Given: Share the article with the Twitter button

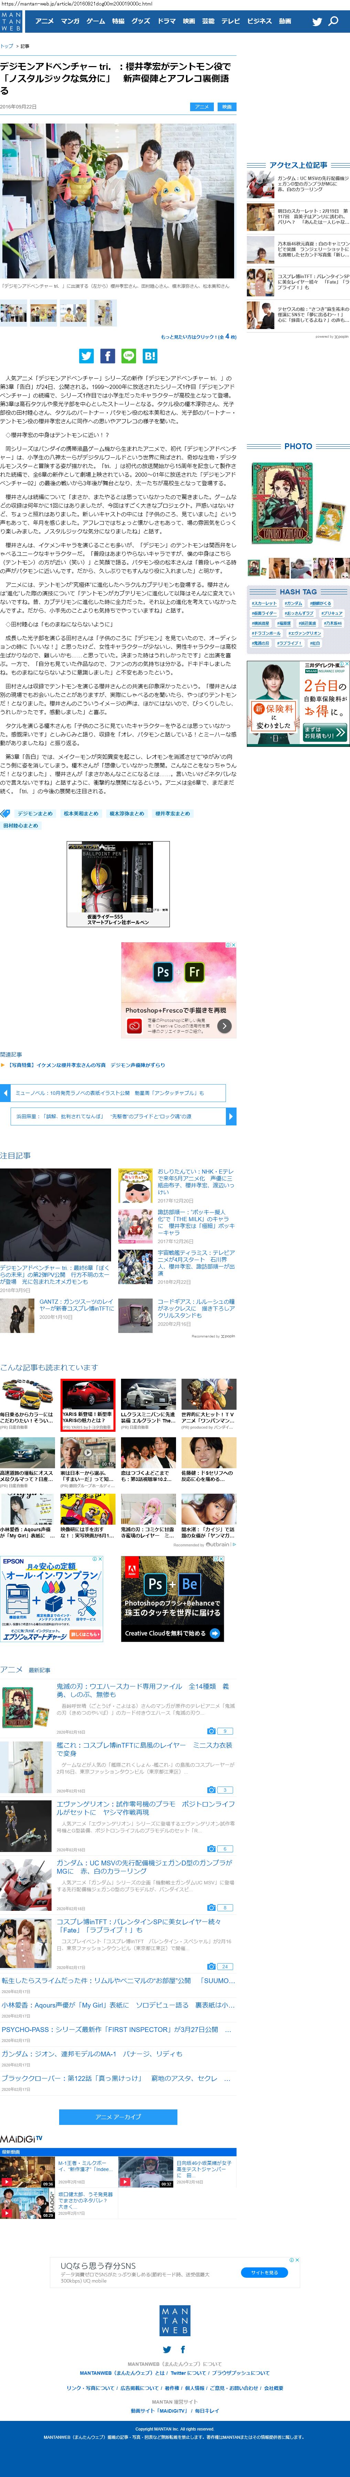Looking at the screenshot, I should pos(87,356).
